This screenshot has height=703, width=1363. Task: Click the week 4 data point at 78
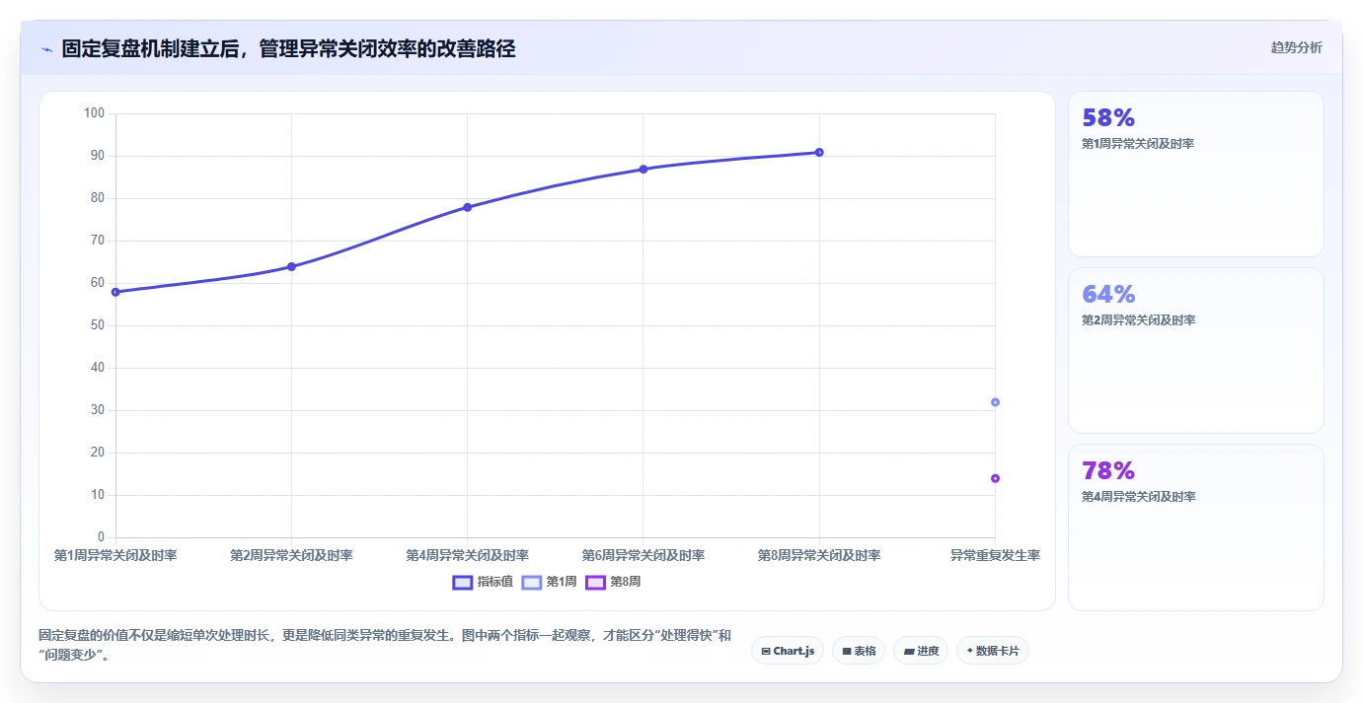(x=467, y=207)
